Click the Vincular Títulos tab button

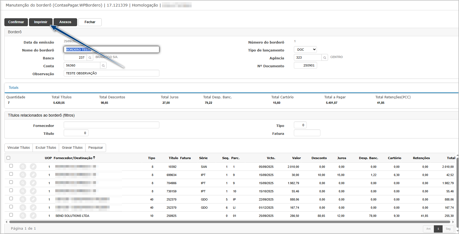point(19,148)
